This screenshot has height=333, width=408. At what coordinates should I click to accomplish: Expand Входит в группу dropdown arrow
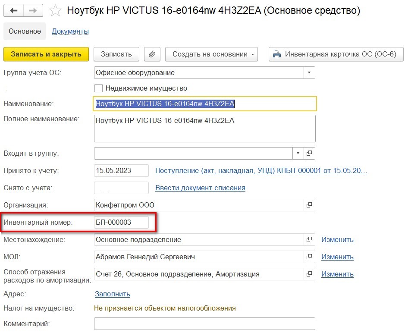[x=298, y=153]
